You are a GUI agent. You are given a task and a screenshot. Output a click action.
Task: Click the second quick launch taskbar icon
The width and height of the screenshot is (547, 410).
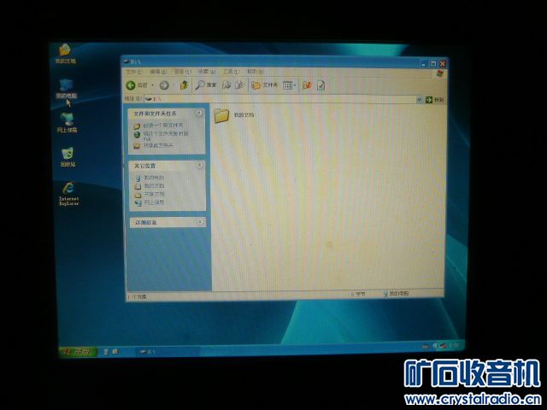click(115, 352)
